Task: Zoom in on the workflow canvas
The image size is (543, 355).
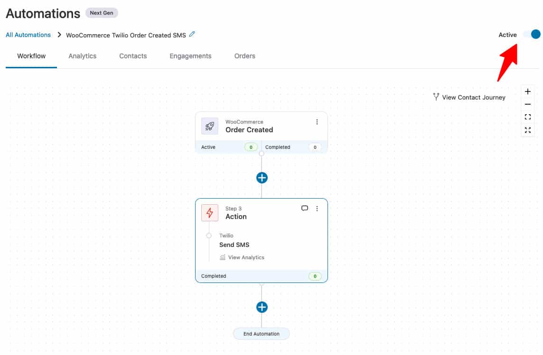Action: point(527,91)
